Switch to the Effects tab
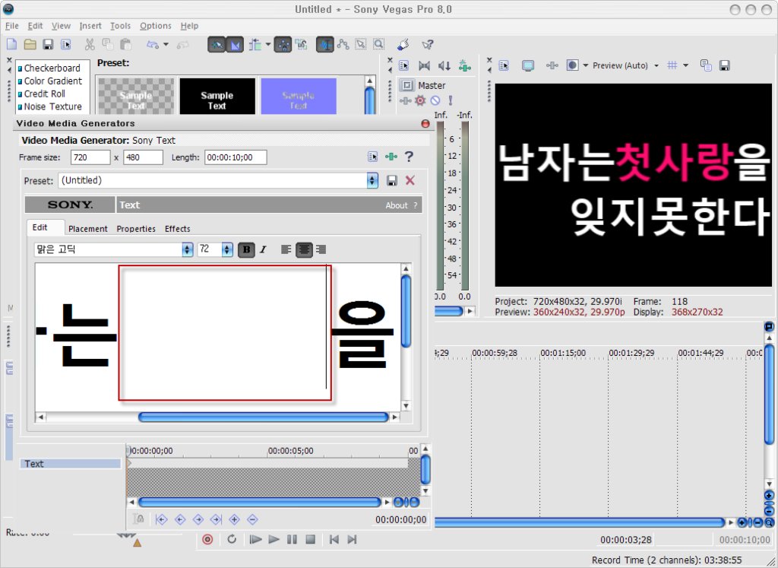The image size is (778, 568). (x=178, y=229)
